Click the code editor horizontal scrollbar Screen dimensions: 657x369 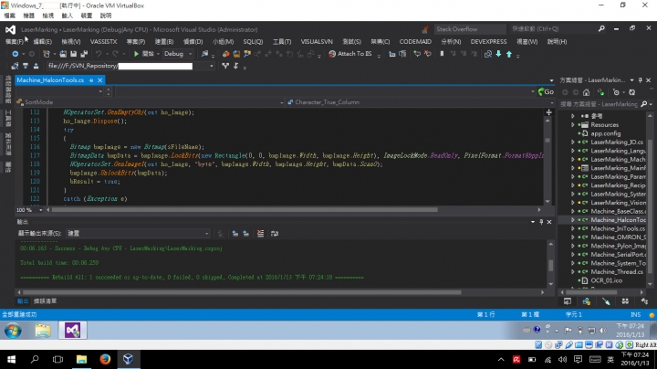[245, 210]
